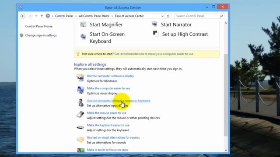Click the scrollbar down arrow
280x157 pixels.
tap(226, 150)
